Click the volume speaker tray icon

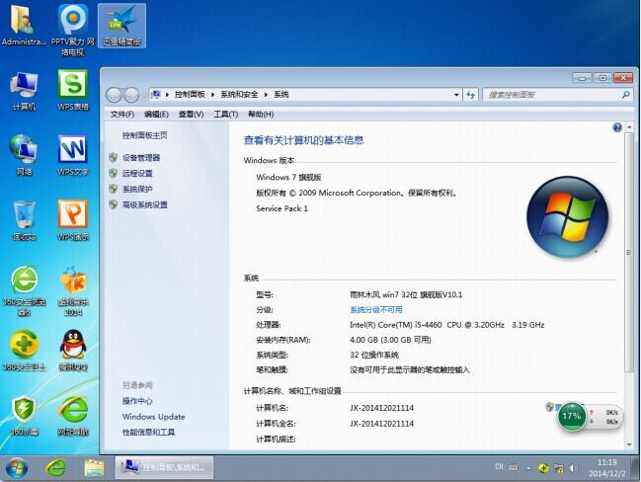click(573, 468)
